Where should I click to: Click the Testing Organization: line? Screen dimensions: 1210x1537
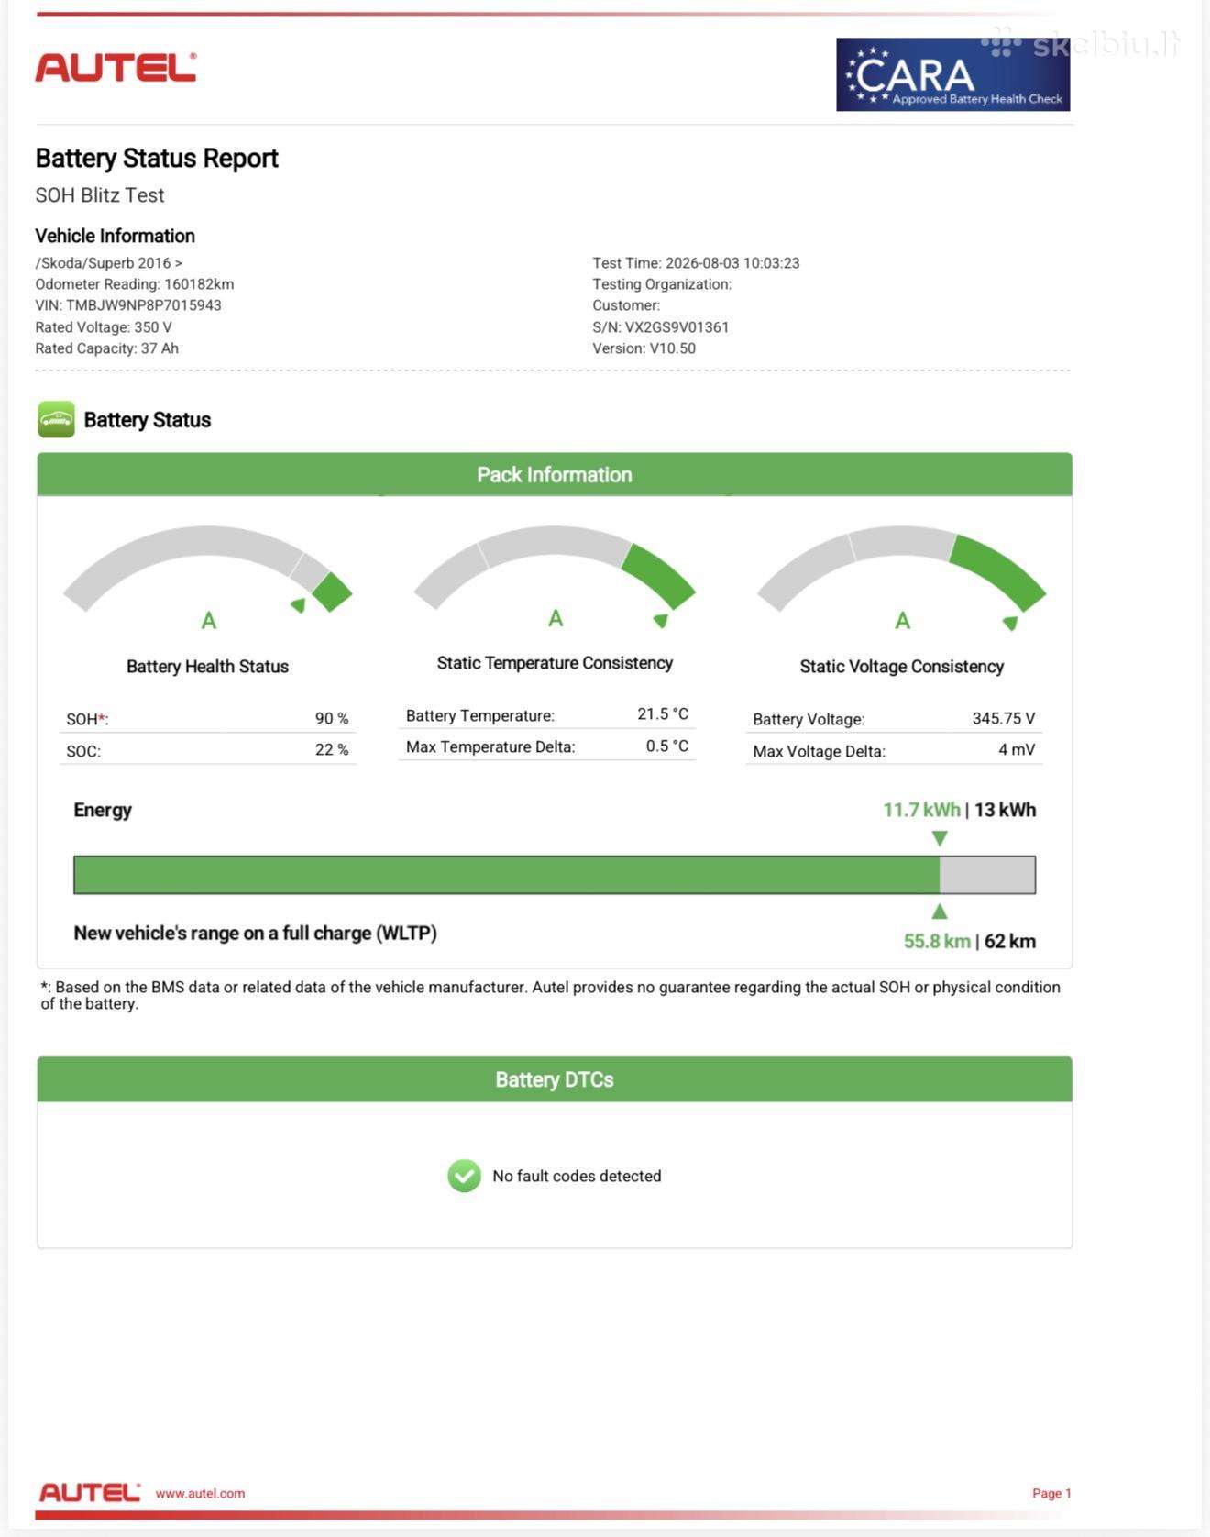662,284
